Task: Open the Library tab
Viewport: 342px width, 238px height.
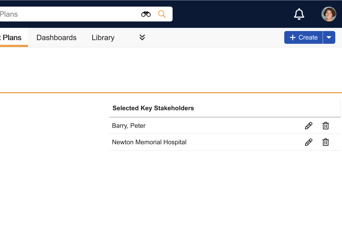Action: point(103,38)
